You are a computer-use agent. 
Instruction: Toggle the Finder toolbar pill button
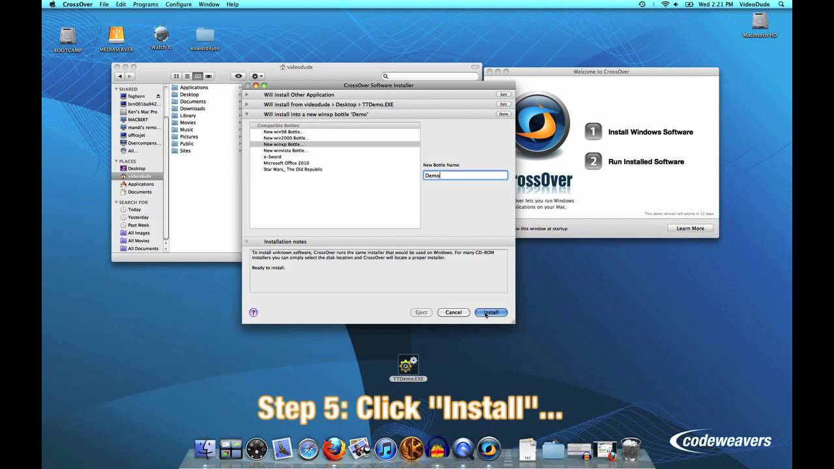(x=475, y=67)
